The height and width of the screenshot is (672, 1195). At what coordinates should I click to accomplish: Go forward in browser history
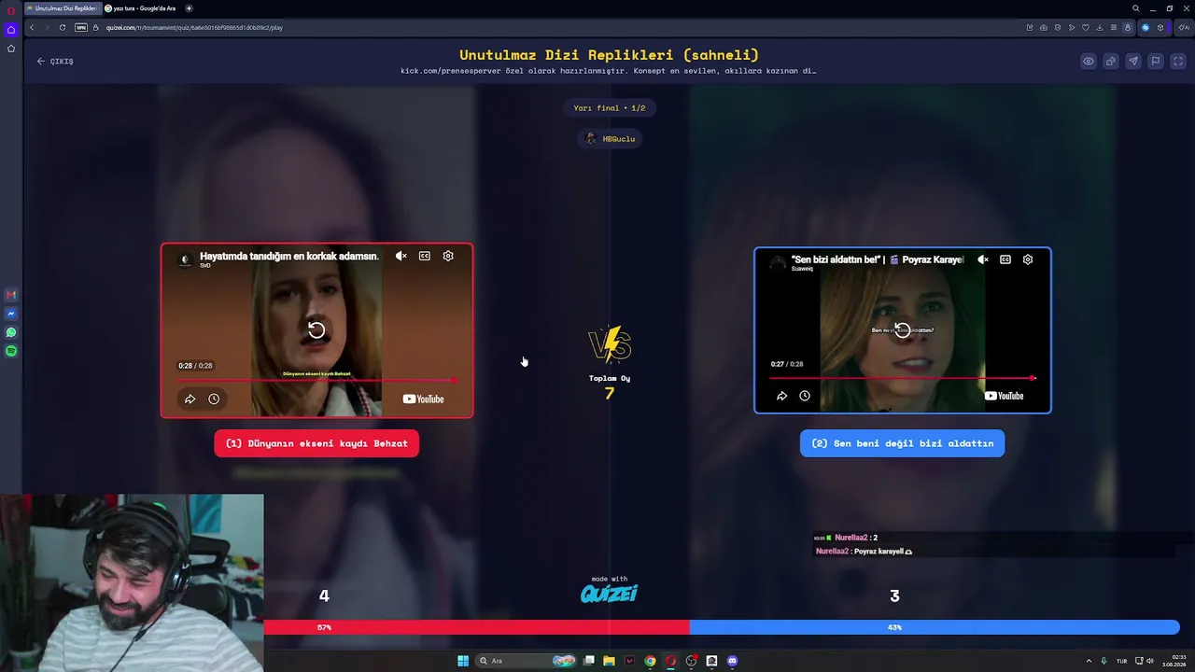pos(46,27)
